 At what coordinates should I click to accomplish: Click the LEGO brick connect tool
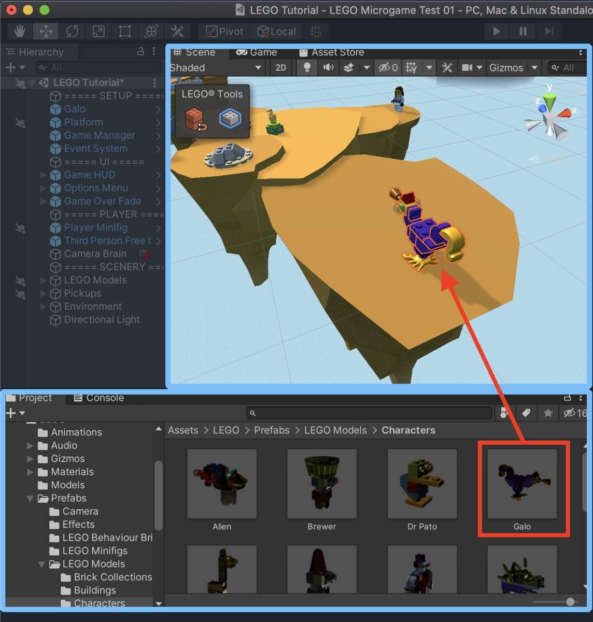click(196, 119)
